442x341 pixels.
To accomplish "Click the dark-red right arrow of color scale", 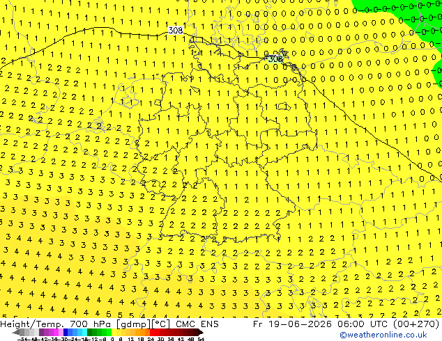I will (201, 332).
